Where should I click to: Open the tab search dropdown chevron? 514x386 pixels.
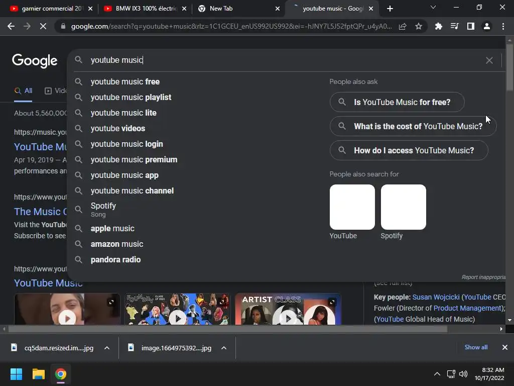(433, 7)
